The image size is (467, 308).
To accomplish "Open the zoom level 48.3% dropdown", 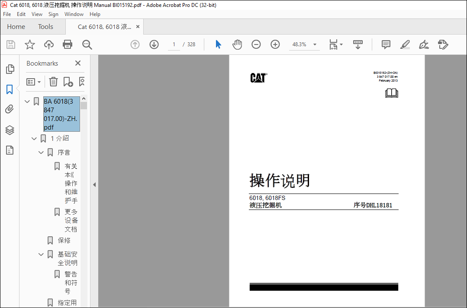I will point(315,44).
